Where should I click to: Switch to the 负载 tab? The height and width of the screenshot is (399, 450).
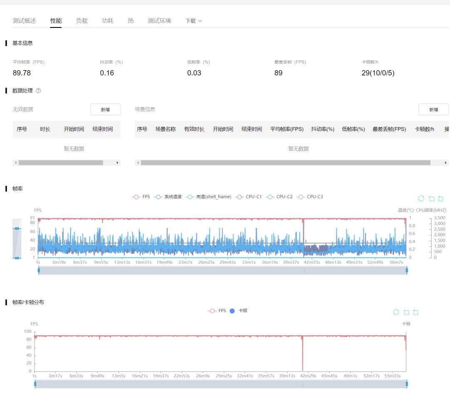(x=82, y=21)
